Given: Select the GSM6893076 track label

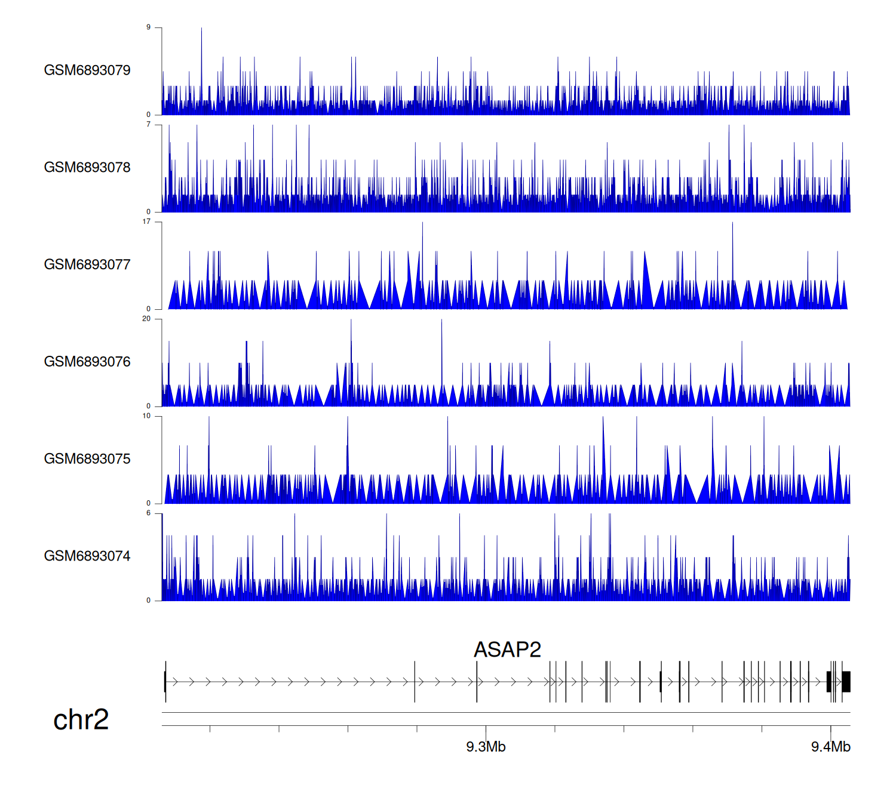Looking at the screenshot, I should [87, 362].
